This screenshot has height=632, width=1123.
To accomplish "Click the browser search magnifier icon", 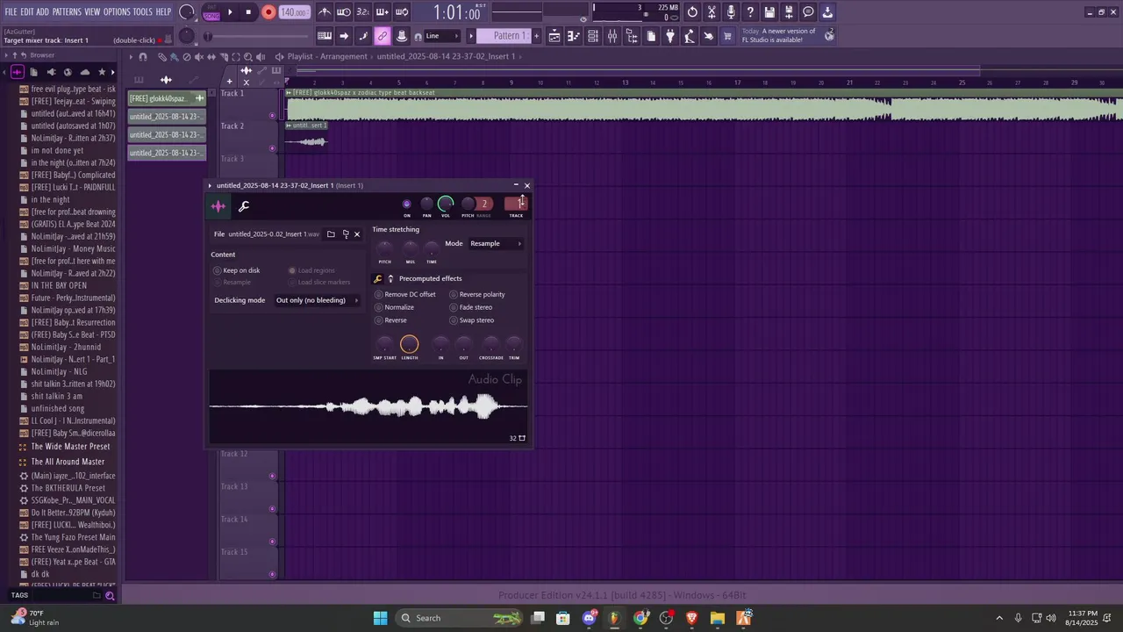I will coord(110,596).
